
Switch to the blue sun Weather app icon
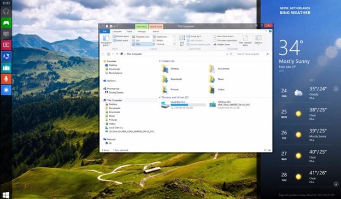(x=6, y=90)
